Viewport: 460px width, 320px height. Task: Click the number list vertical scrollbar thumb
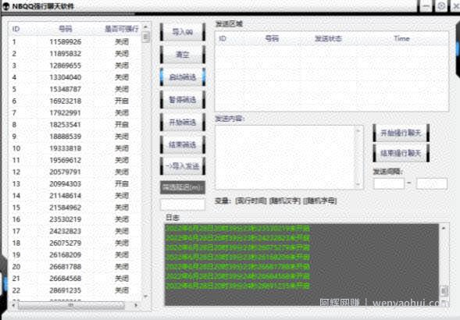click(x=146, y=37)
